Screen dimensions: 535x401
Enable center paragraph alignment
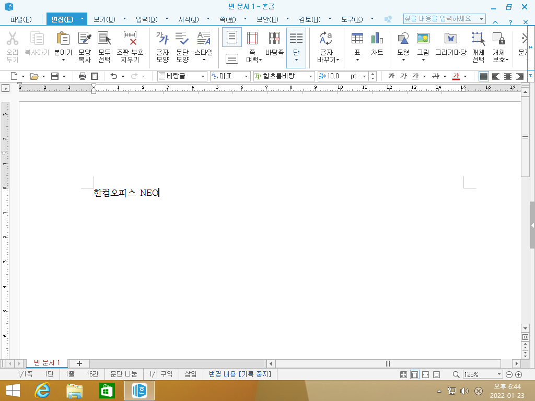[508, 76]
